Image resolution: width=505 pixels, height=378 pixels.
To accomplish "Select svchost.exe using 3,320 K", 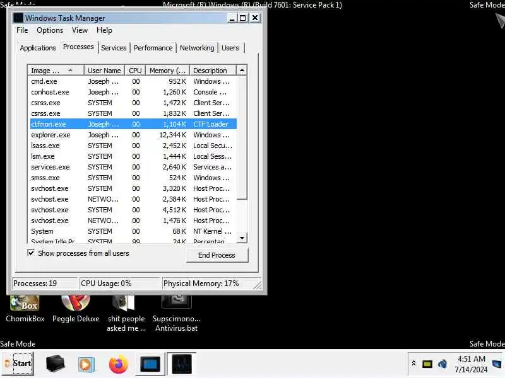I will pos(133,188).
